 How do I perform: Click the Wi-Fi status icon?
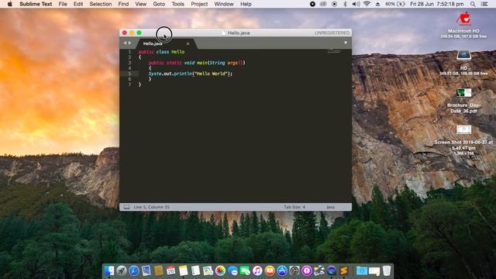click(367, 4)
